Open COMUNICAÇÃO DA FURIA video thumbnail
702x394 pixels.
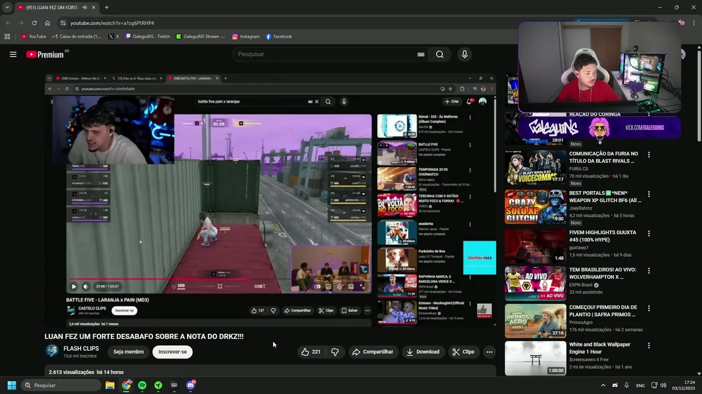(535, 167)
